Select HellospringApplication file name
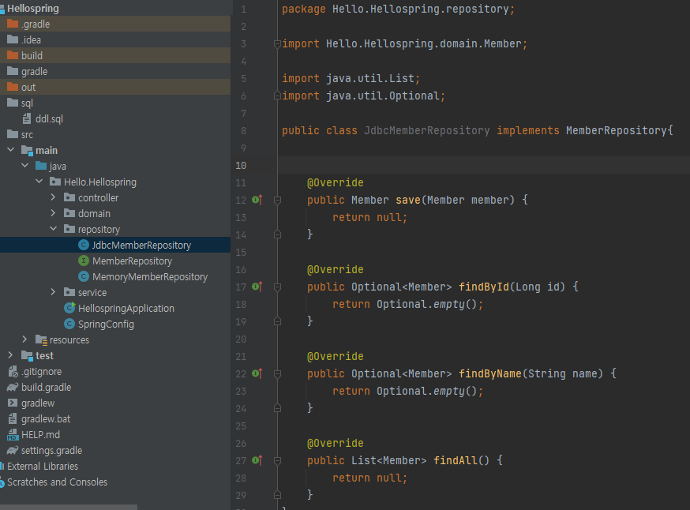 pos(126,309)
